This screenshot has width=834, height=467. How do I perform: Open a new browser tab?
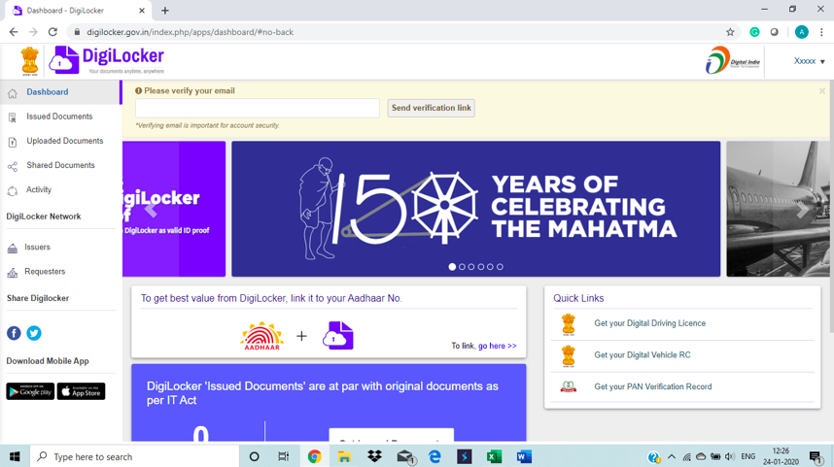(x=165, y=10)
